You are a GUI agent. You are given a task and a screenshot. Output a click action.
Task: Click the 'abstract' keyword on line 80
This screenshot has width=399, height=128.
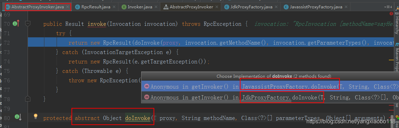(x=87, y=118)
